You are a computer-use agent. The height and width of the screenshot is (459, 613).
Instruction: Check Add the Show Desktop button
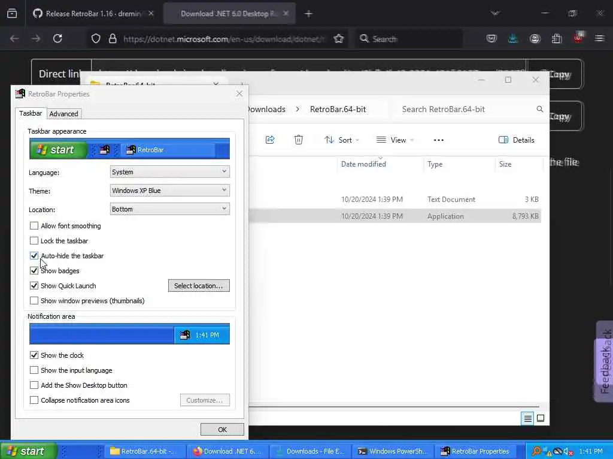click(34, 385)
